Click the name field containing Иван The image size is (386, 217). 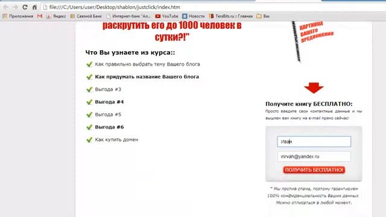314,142
